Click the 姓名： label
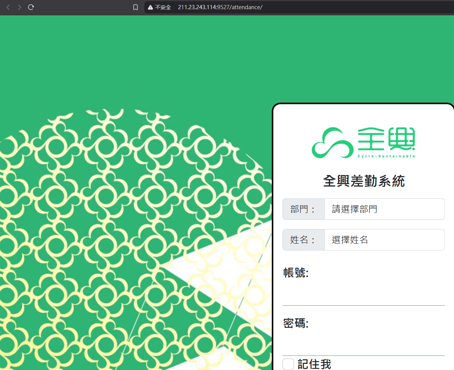The height and width of the screenshot is (370, 454). tap(304, 240)
